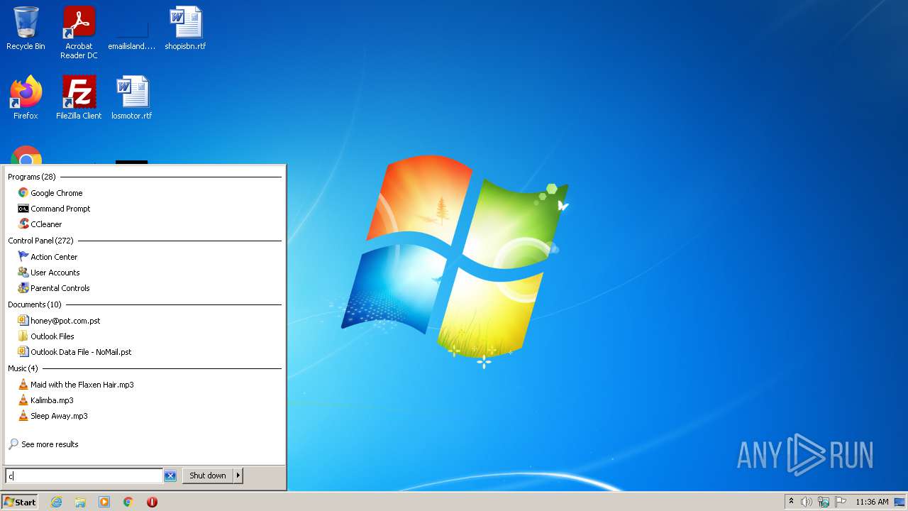Click the Control Panel (272) header
This screenshot has height=511, width=908.
pos(40,241)
